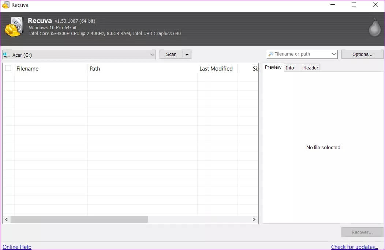This screenshot has width=385, height=250.
Task: Click the version text v1.53.1087 (64-bit)
Action: point(75,21)
